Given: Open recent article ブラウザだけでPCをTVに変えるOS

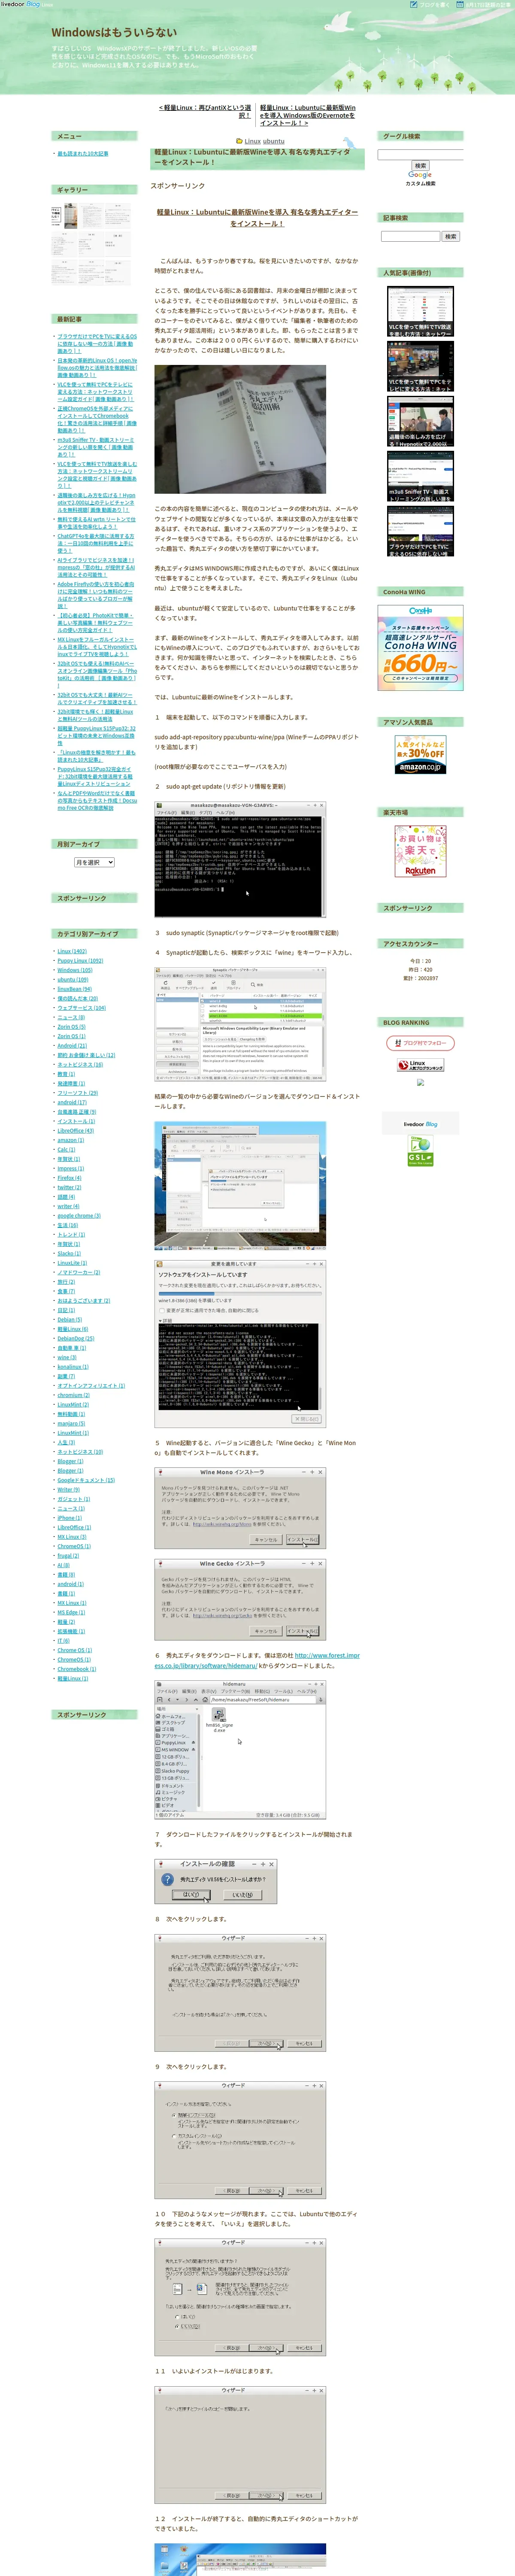Looking at the screenshot, I should tap(97, 344).
